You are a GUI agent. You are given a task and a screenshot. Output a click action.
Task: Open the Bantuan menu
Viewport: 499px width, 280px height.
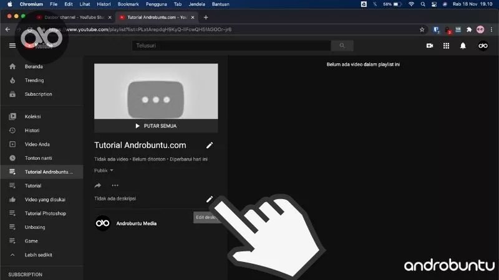point(221,4)
